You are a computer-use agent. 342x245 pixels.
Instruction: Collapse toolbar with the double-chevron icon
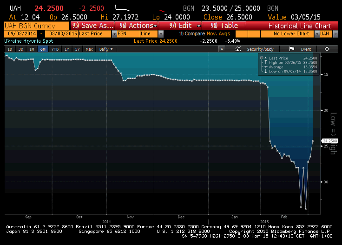(222, 49)
